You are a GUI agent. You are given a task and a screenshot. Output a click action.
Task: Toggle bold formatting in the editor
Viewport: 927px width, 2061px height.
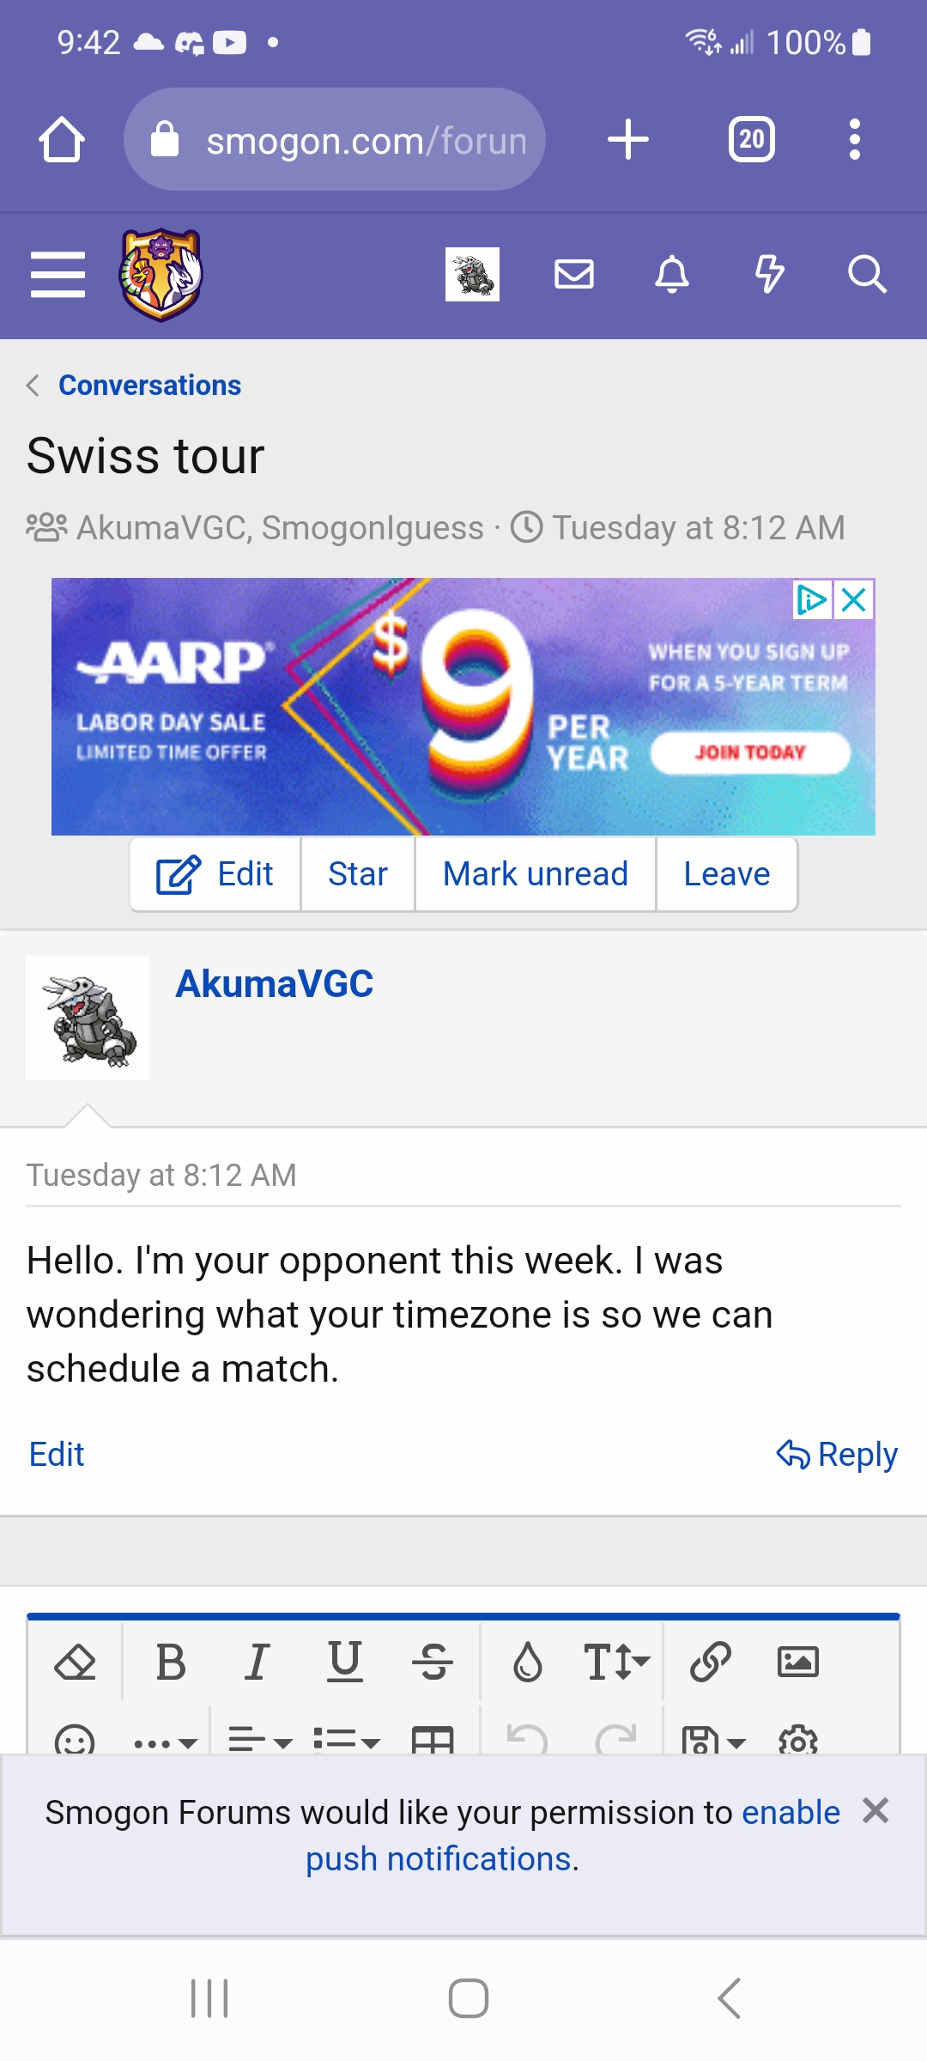pyautogui.click(x=171, y=1662)
